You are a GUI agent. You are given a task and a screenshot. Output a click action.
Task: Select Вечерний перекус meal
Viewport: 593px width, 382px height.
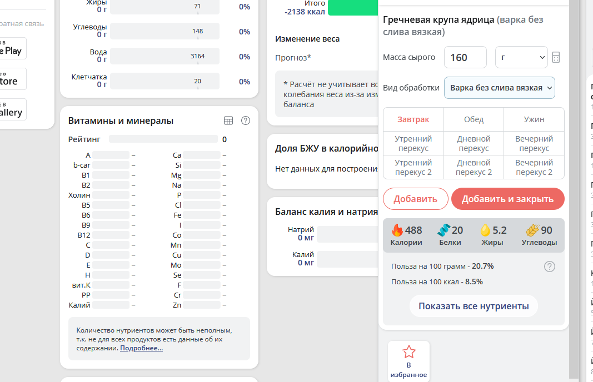coord(534,144)
